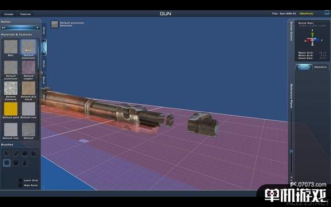Screen dimensions: 331x207
Task: Switch to the Inspector tab
Action: tap(304, 67)
